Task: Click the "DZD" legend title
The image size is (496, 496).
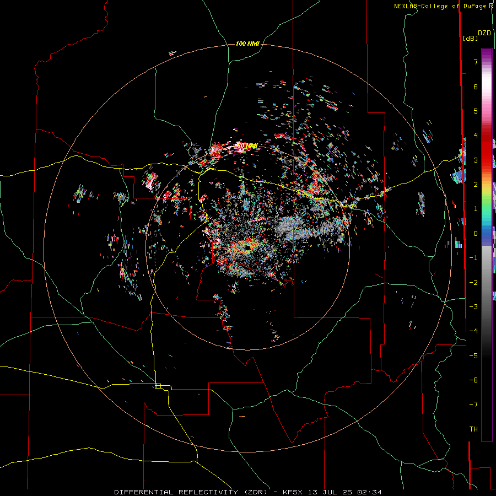Action: [484, 33]
